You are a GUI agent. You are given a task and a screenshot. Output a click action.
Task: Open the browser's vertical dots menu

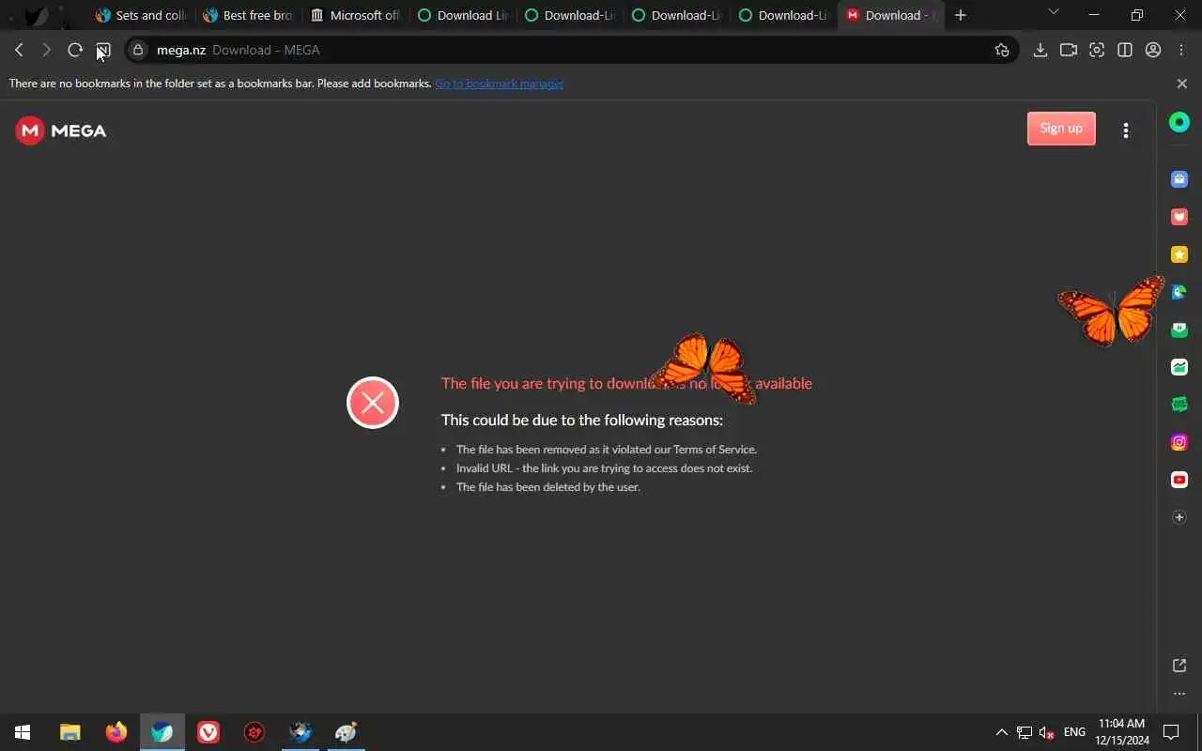1181,50
